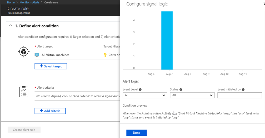
Task: Navigate to Monitor - Alerts breadcrumb
Action: point(29,2)
